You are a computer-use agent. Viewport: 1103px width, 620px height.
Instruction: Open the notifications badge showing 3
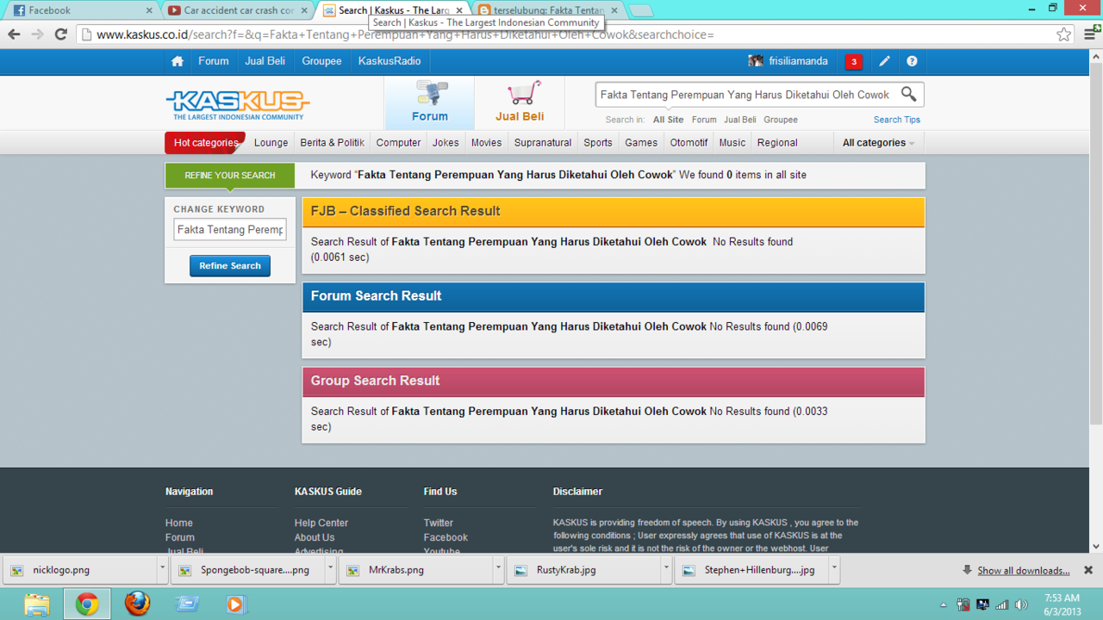pos(853,61)
